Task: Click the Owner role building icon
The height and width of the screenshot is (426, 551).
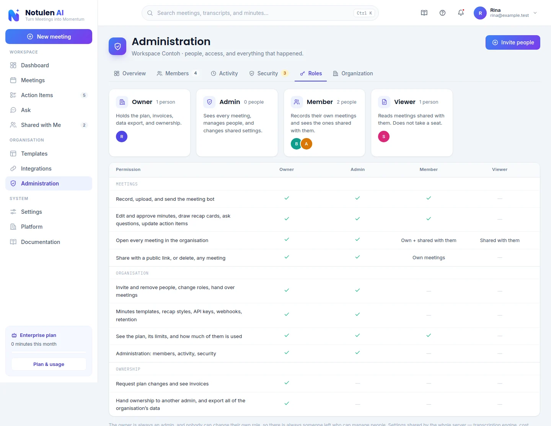Action: tap(122, 102)
